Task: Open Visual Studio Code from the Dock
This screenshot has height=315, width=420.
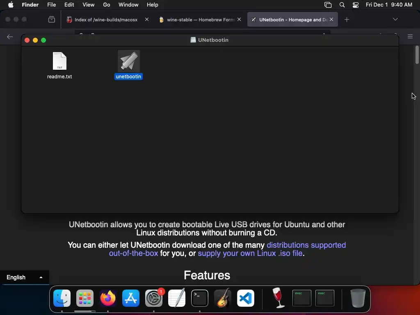Action: click(x=246, y=298)
